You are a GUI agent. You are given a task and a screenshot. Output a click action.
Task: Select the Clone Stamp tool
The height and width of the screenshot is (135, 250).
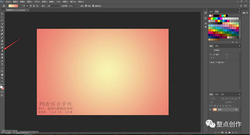(2, 41)
